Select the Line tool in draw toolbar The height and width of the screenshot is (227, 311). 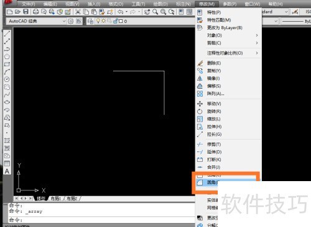[x=7, y=33]
